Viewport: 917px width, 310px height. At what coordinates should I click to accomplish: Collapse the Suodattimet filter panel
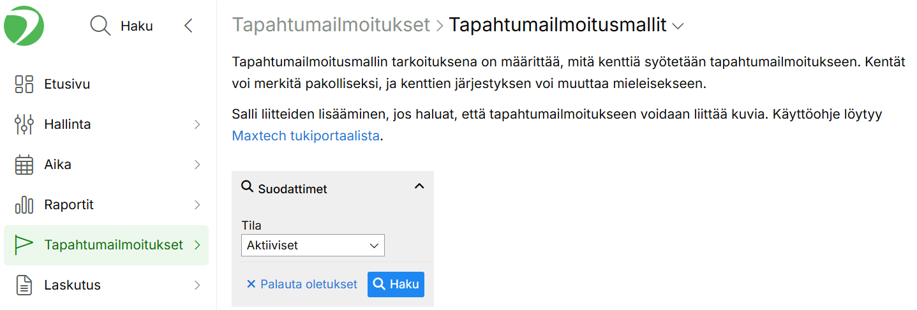coord(419,187)
